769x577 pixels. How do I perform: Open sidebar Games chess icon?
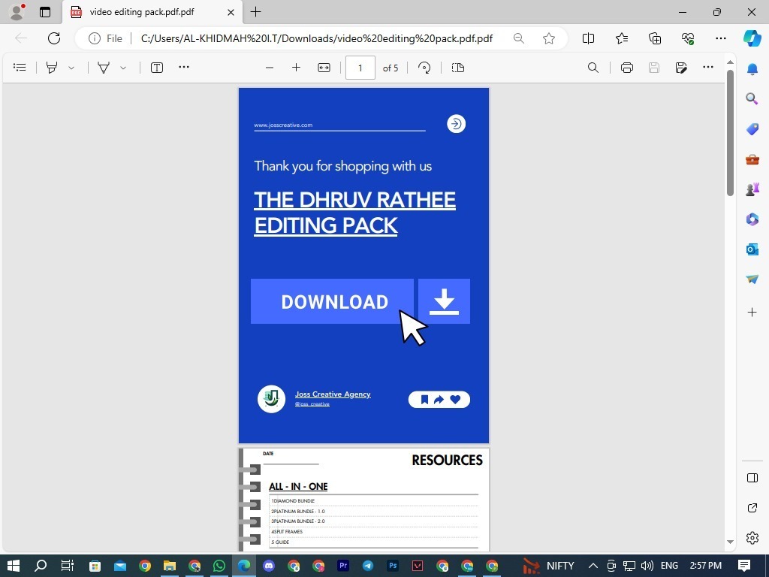752,189
